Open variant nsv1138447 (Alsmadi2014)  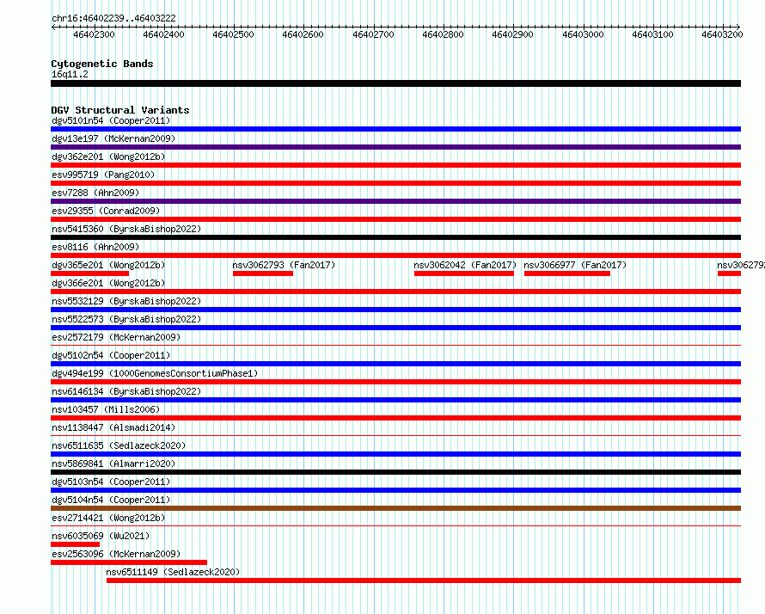tap(113, 427)
